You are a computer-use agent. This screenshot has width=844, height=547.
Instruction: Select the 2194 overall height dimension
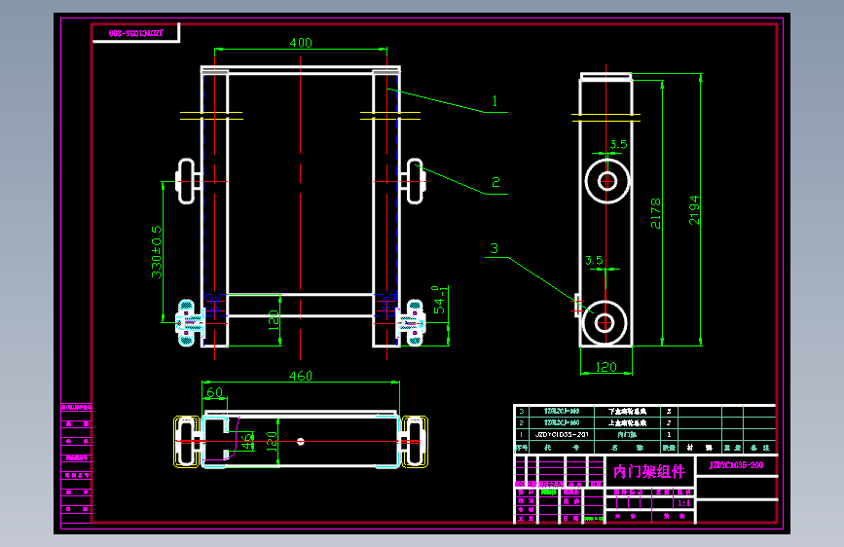pos(694,210)
